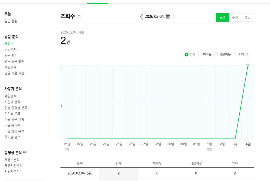270x181 pixels.
Task: Switch to the 월간 view tab
Action: [x=248, y=17]
